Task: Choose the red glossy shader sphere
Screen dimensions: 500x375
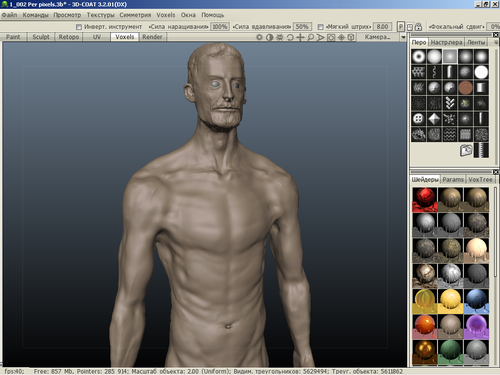Action: tap(425, 199)
